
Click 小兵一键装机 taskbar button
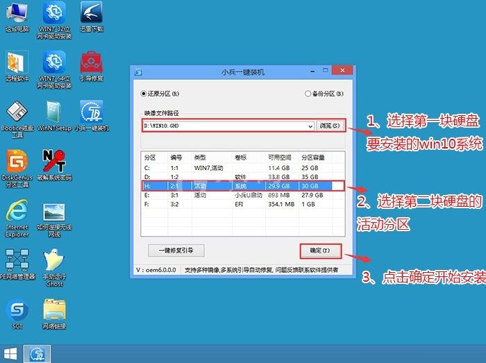(37, 354)
